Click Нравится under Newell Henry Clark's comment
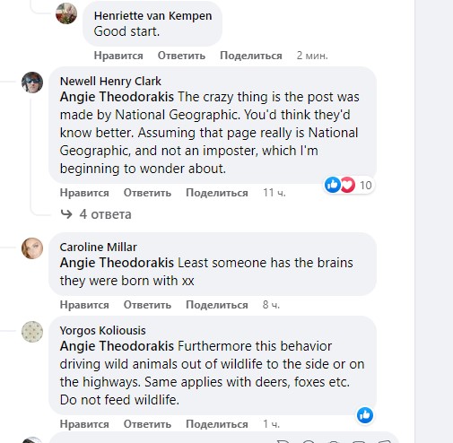The height and width of the screenshot is (443, 453). 84,193
